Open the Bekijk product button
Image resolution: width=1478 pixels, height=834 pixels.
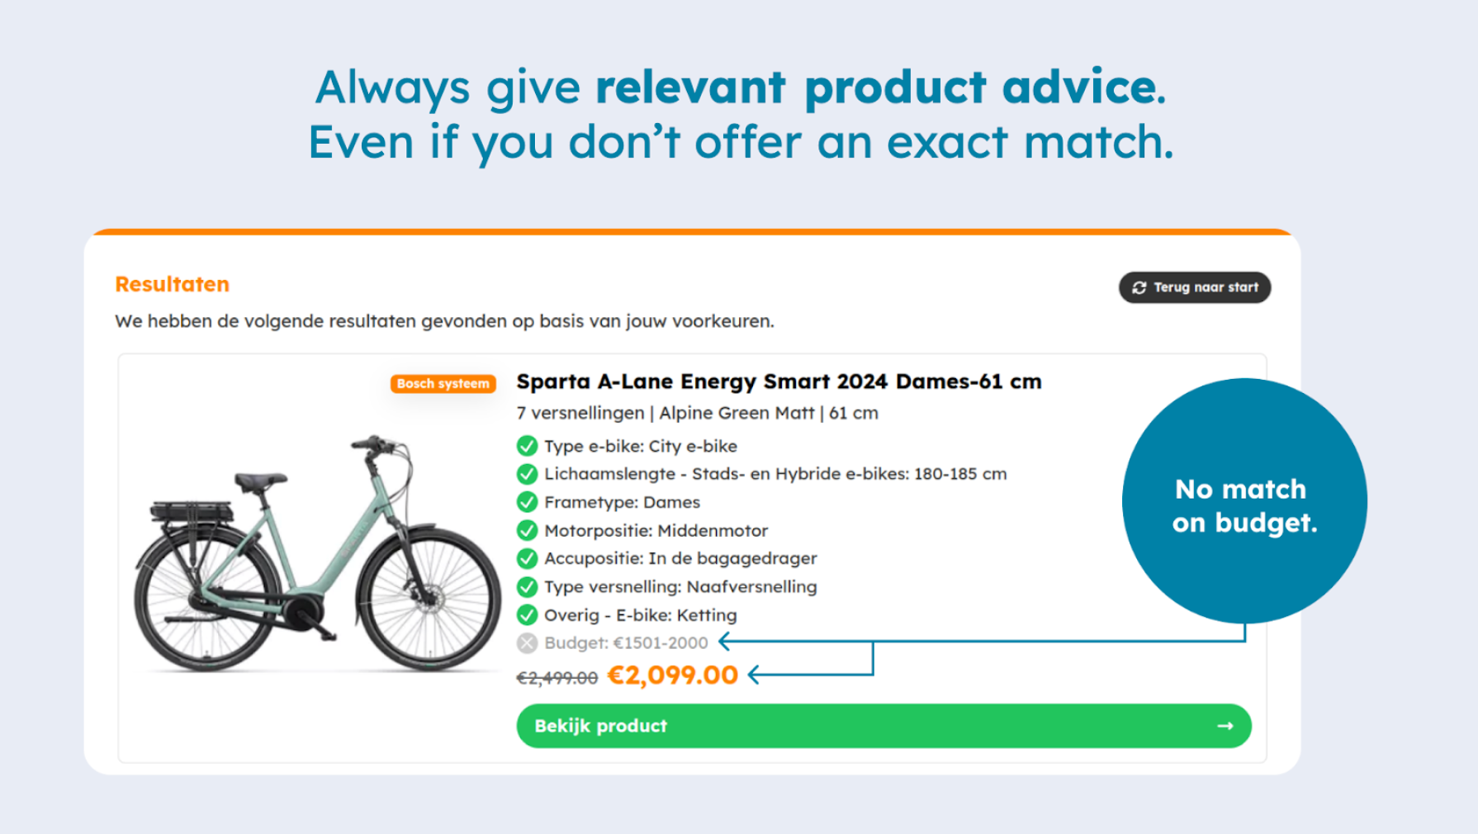[x=883, y=726]
